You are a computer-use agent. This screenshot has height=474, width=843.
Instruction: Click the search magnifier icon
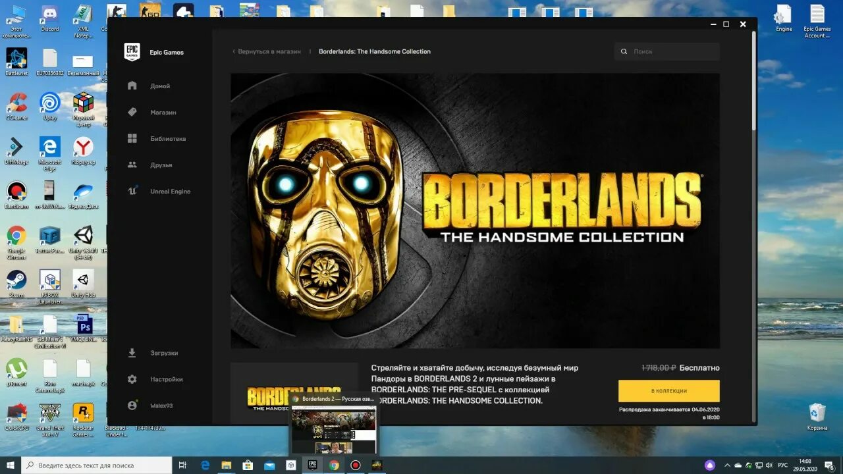click(x=624, y=51)
